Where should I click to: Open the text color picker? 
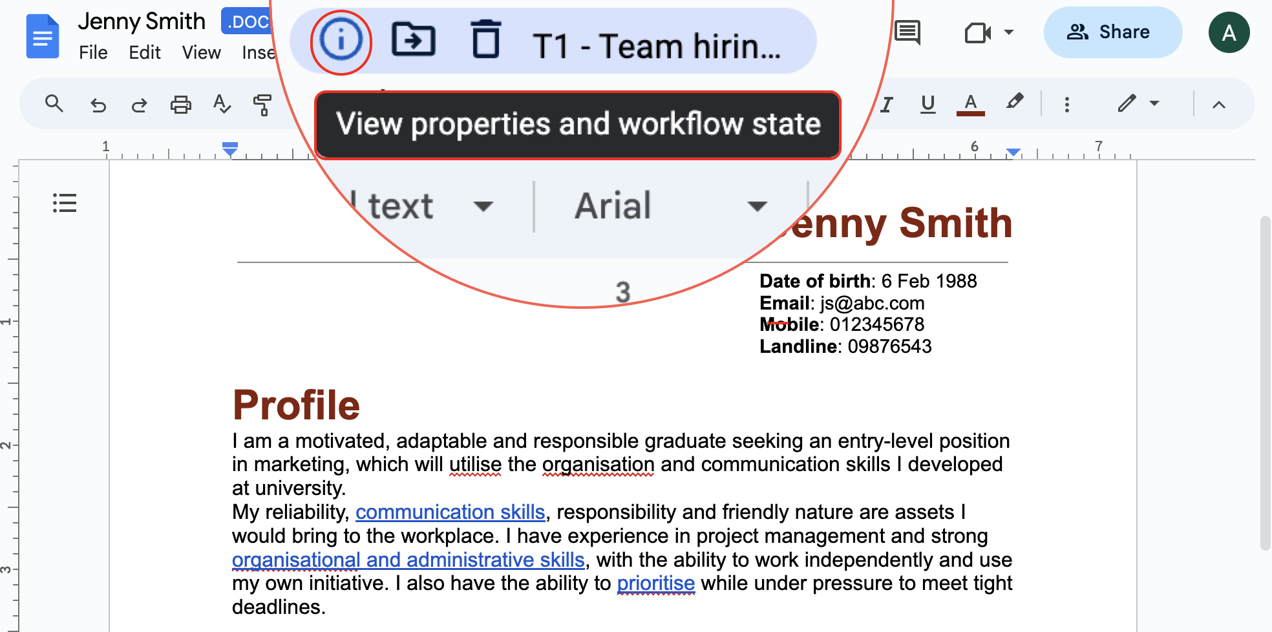pos(970,104)
